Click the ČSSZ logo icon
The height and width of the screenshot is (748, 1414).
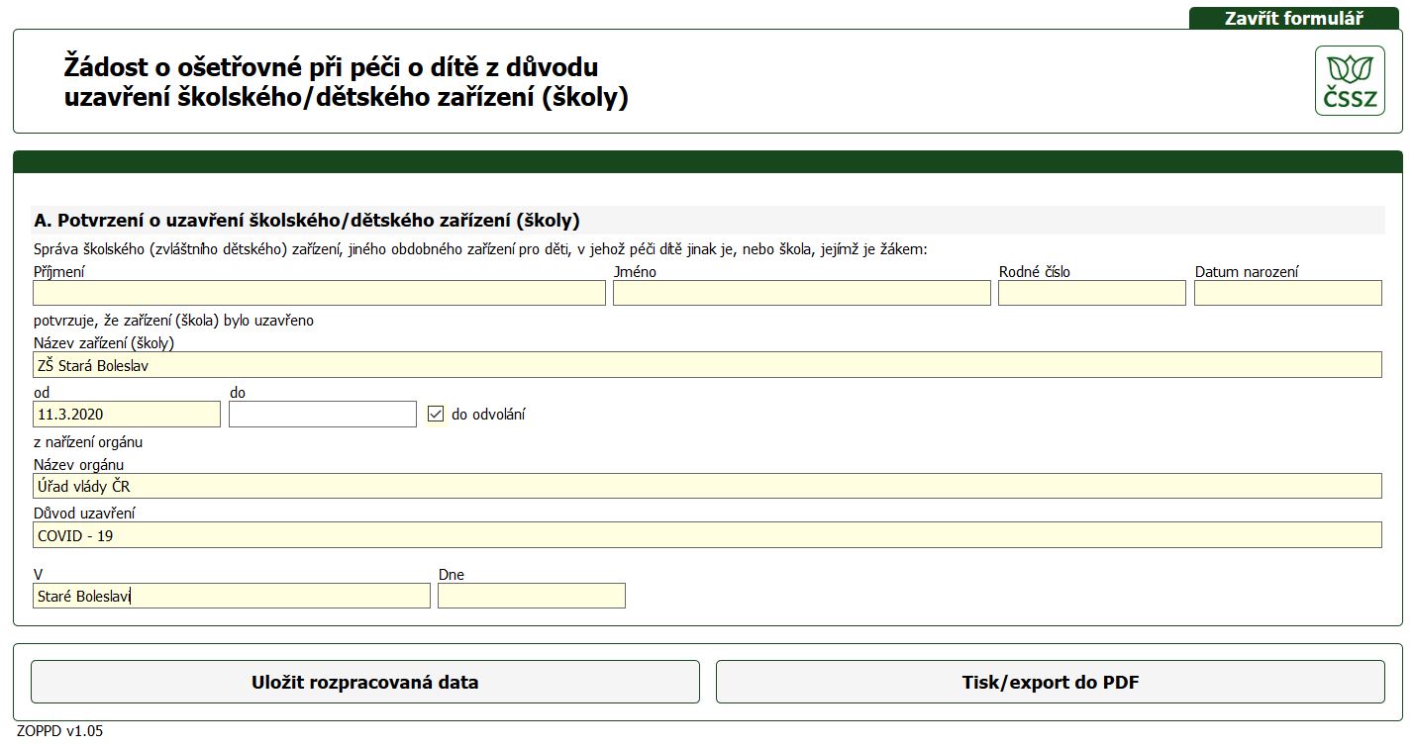[1350, 81]
